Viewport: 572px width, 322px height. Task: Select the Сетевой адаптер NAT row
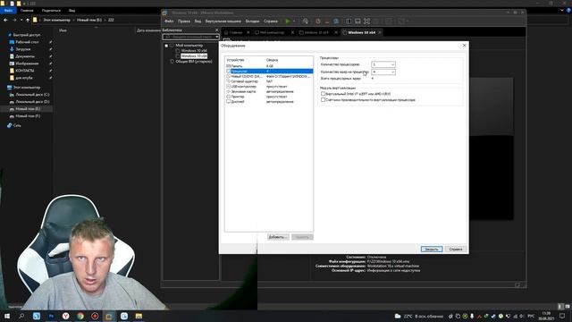pos(269,81)
